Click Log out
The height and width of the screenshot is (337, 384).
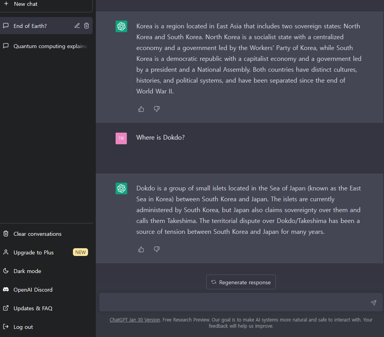pyautogui.click(x=46, y=327)
